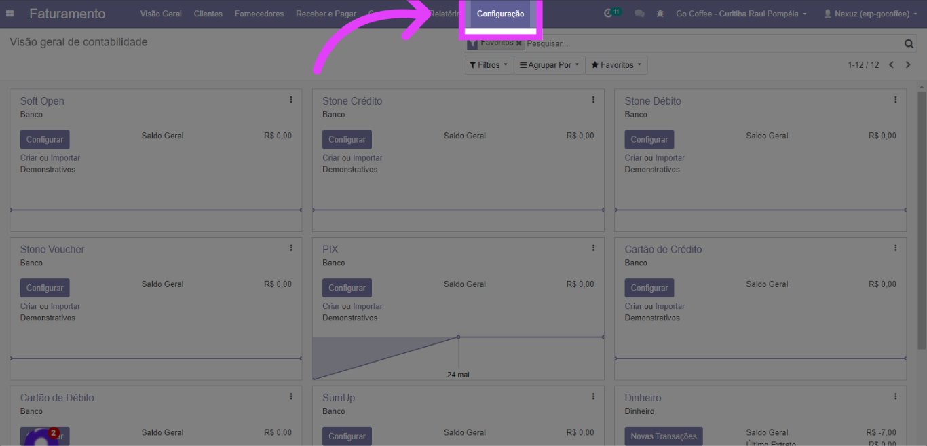The width and height of the screenshot is (927, 446).
Task: Open the apps grid menu icon
Action: click(10, 14)
